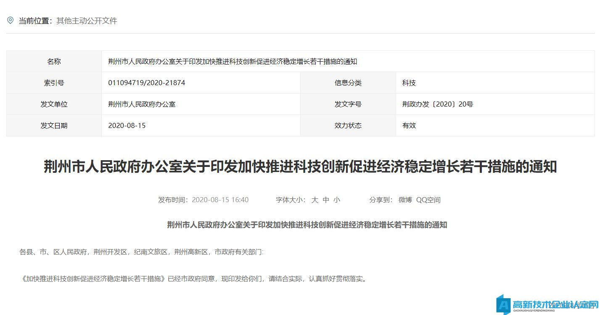The width and height of the screenshot is (600, 315).
Task: Click the paragraph beginning 各县、市、区人民政府
Action: pyautogui.click(x=141, y=252)
